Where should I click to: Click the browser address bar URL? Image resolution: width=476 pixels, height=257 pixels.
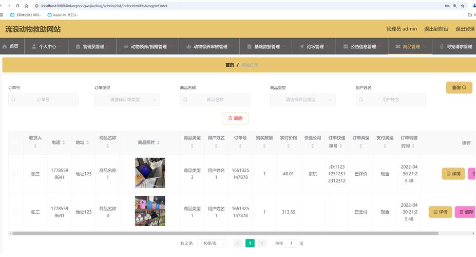[104, 6]
